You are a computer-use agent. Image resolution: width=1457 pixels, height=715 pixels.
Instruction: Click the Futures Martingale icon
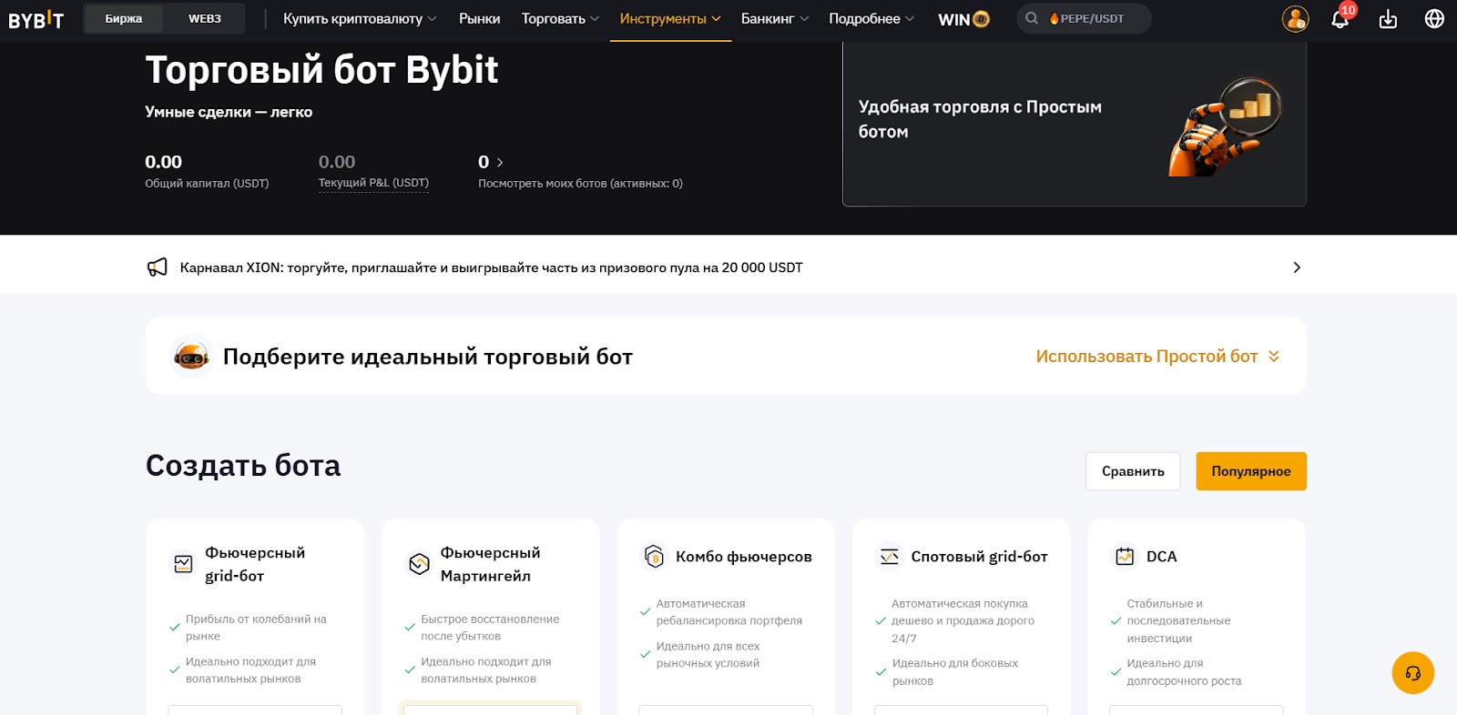(x=419, y=564)
